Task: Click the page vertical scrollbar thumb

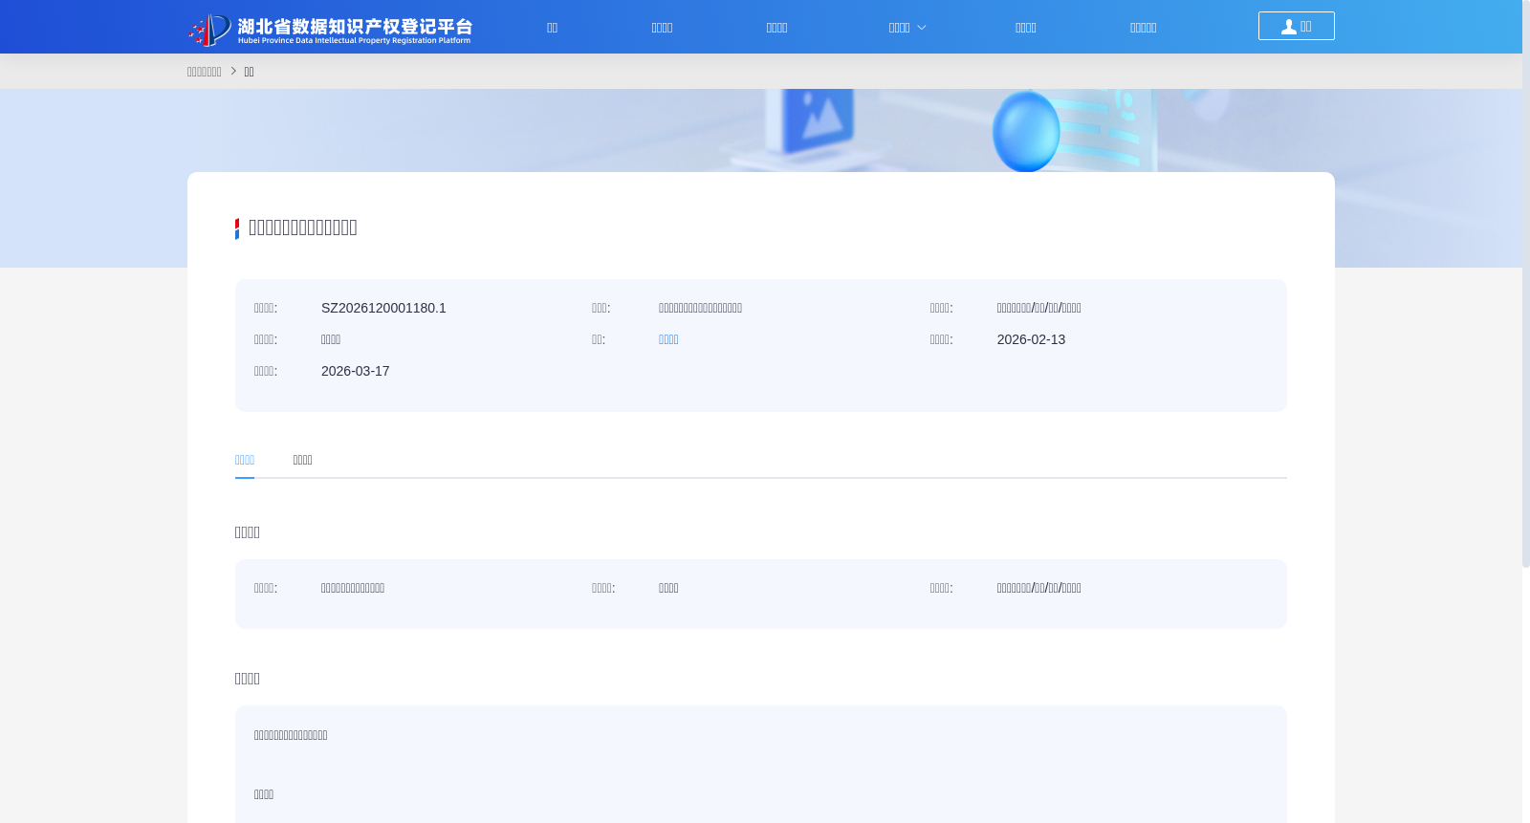Action: (1526, 284)
